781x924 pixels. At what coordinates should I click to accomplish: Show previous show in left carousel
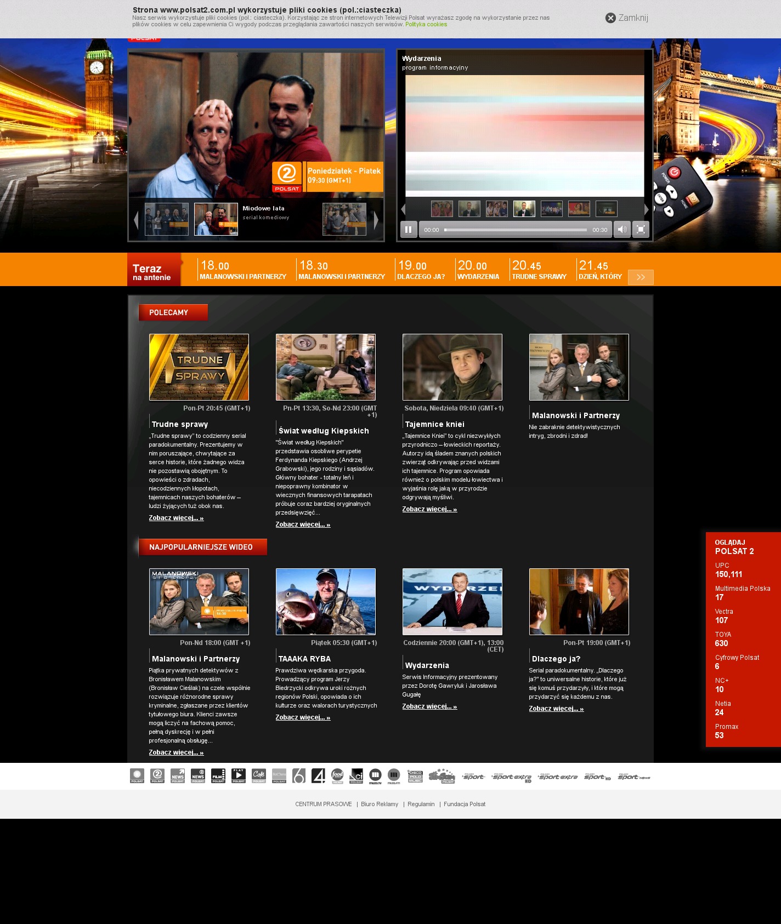pyautogui.click(x=136, y=220)
